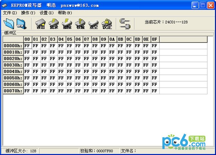Click the 00060h: row header
Image resolution: width=216 pixels, height=155 pixels.
click(13, 84)
